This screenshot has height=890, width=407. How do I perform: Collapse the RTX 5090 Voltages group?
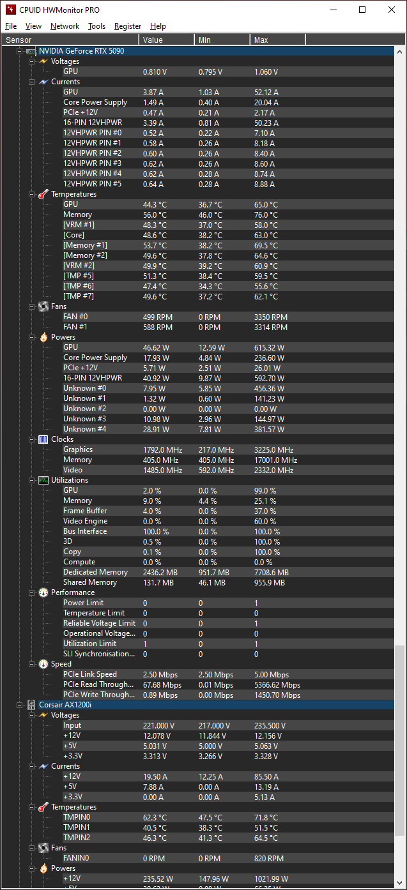pyautogui.click(x=32, y=61)
